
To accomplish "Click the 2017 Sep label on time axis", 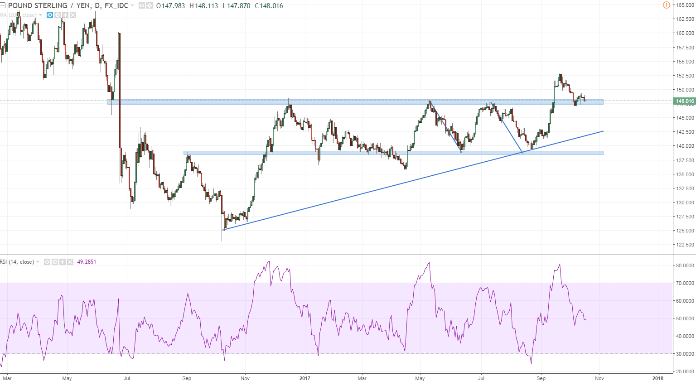I will coord(541,378).
